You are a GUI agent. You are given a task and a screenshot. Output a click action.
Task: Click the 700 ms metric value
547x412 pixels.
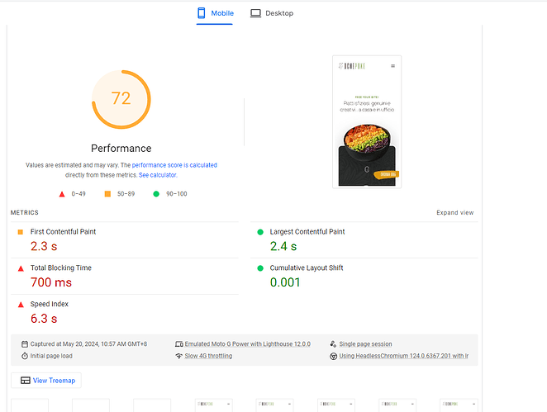point(51,282)
